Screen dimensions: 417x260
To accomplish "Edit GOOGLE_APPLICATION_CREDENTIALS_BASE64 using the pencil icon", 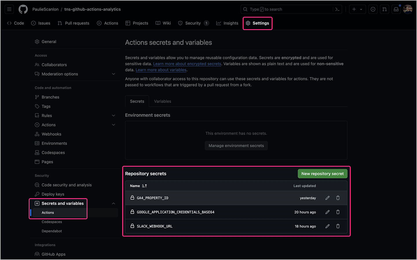I will tap(328, 212).
